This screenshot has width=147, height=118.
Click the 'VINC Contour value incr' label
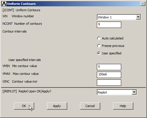[20, 81]
